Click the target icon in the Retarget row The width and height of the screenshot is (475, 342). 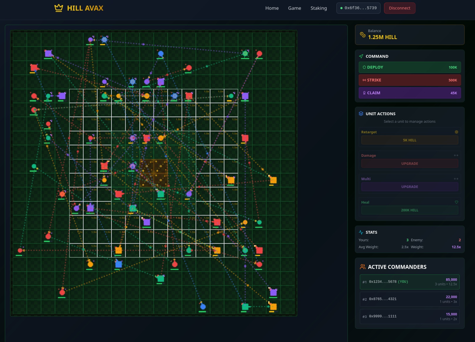point(456,132)
